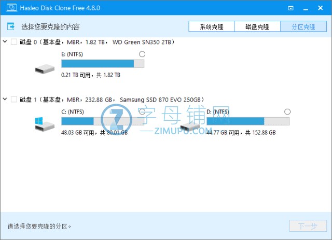
Task: Switch to the 磁盘克隆 tab
Action: coord(257,26)
